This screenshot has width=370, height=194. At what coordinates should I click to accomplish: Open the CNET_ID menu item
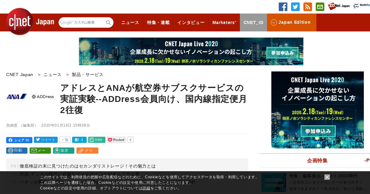(253, 22)
